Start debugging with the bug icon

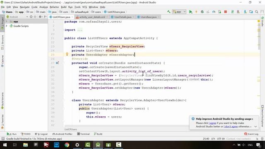[x=202, y=12]
